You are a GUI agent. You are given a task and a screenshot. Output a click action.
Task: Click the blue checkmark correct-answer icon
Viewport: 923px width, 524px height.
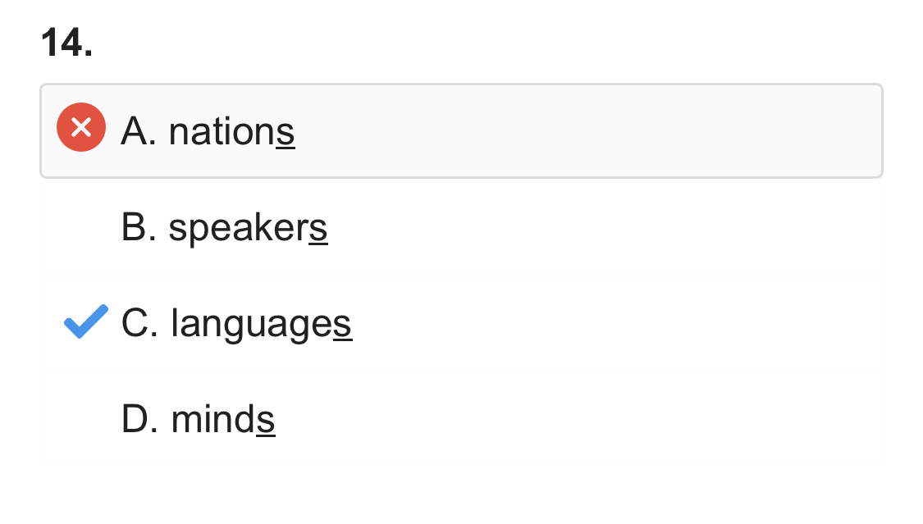(x=85, y=321)
